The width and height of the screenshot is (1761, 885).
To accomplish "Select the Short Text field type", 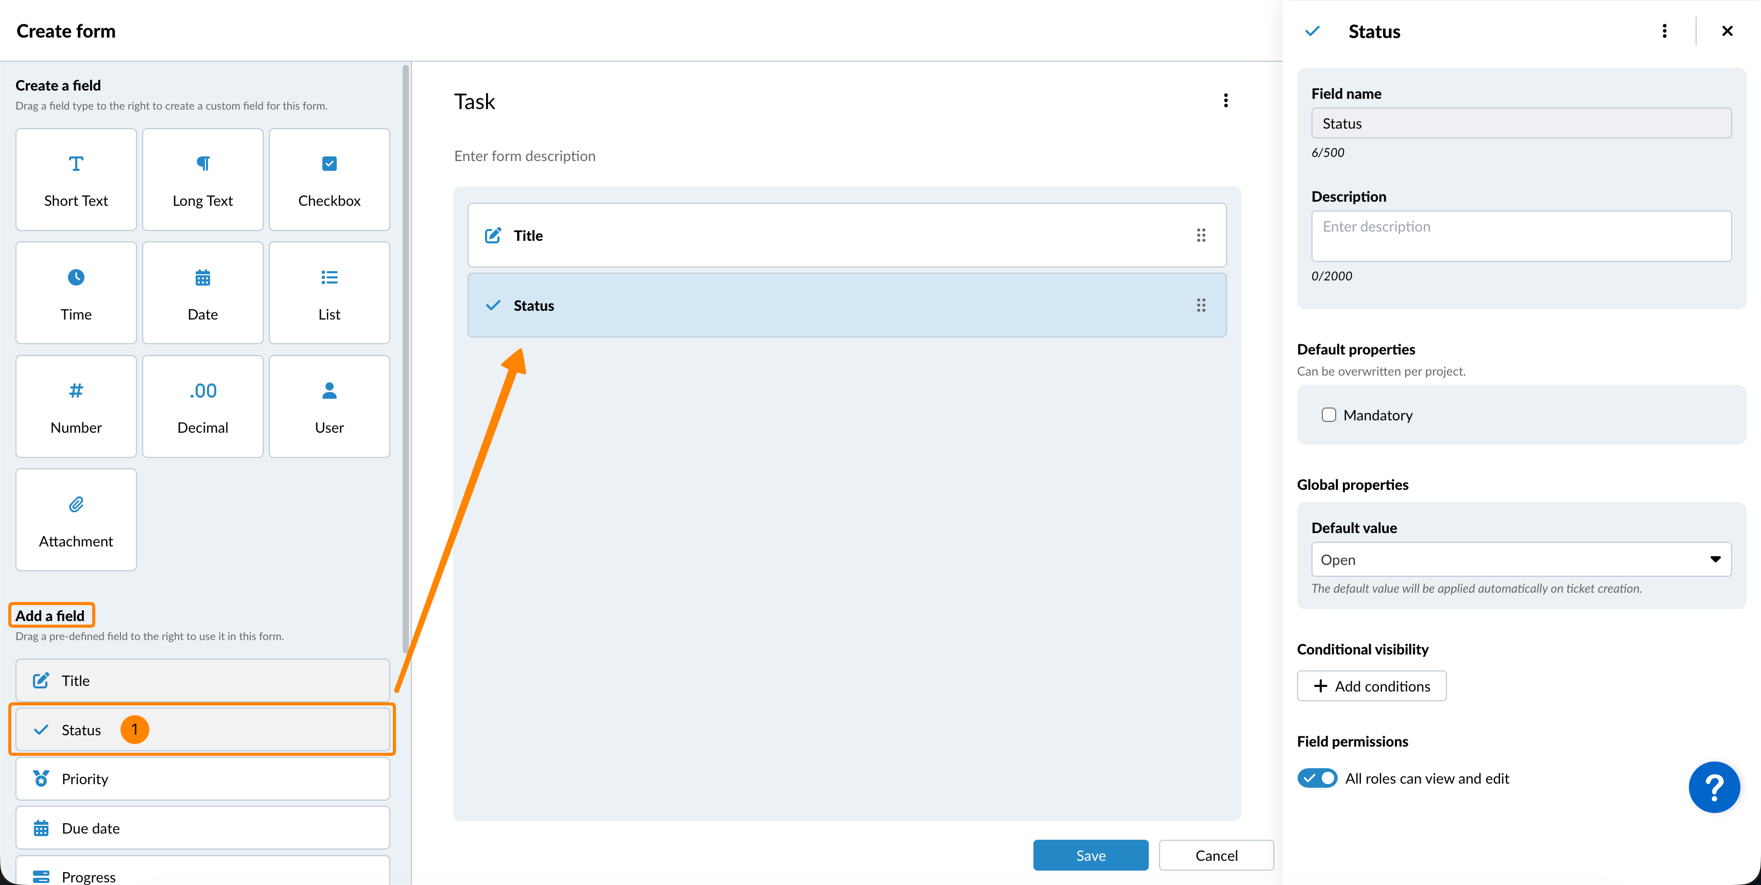I will (76, 180).
